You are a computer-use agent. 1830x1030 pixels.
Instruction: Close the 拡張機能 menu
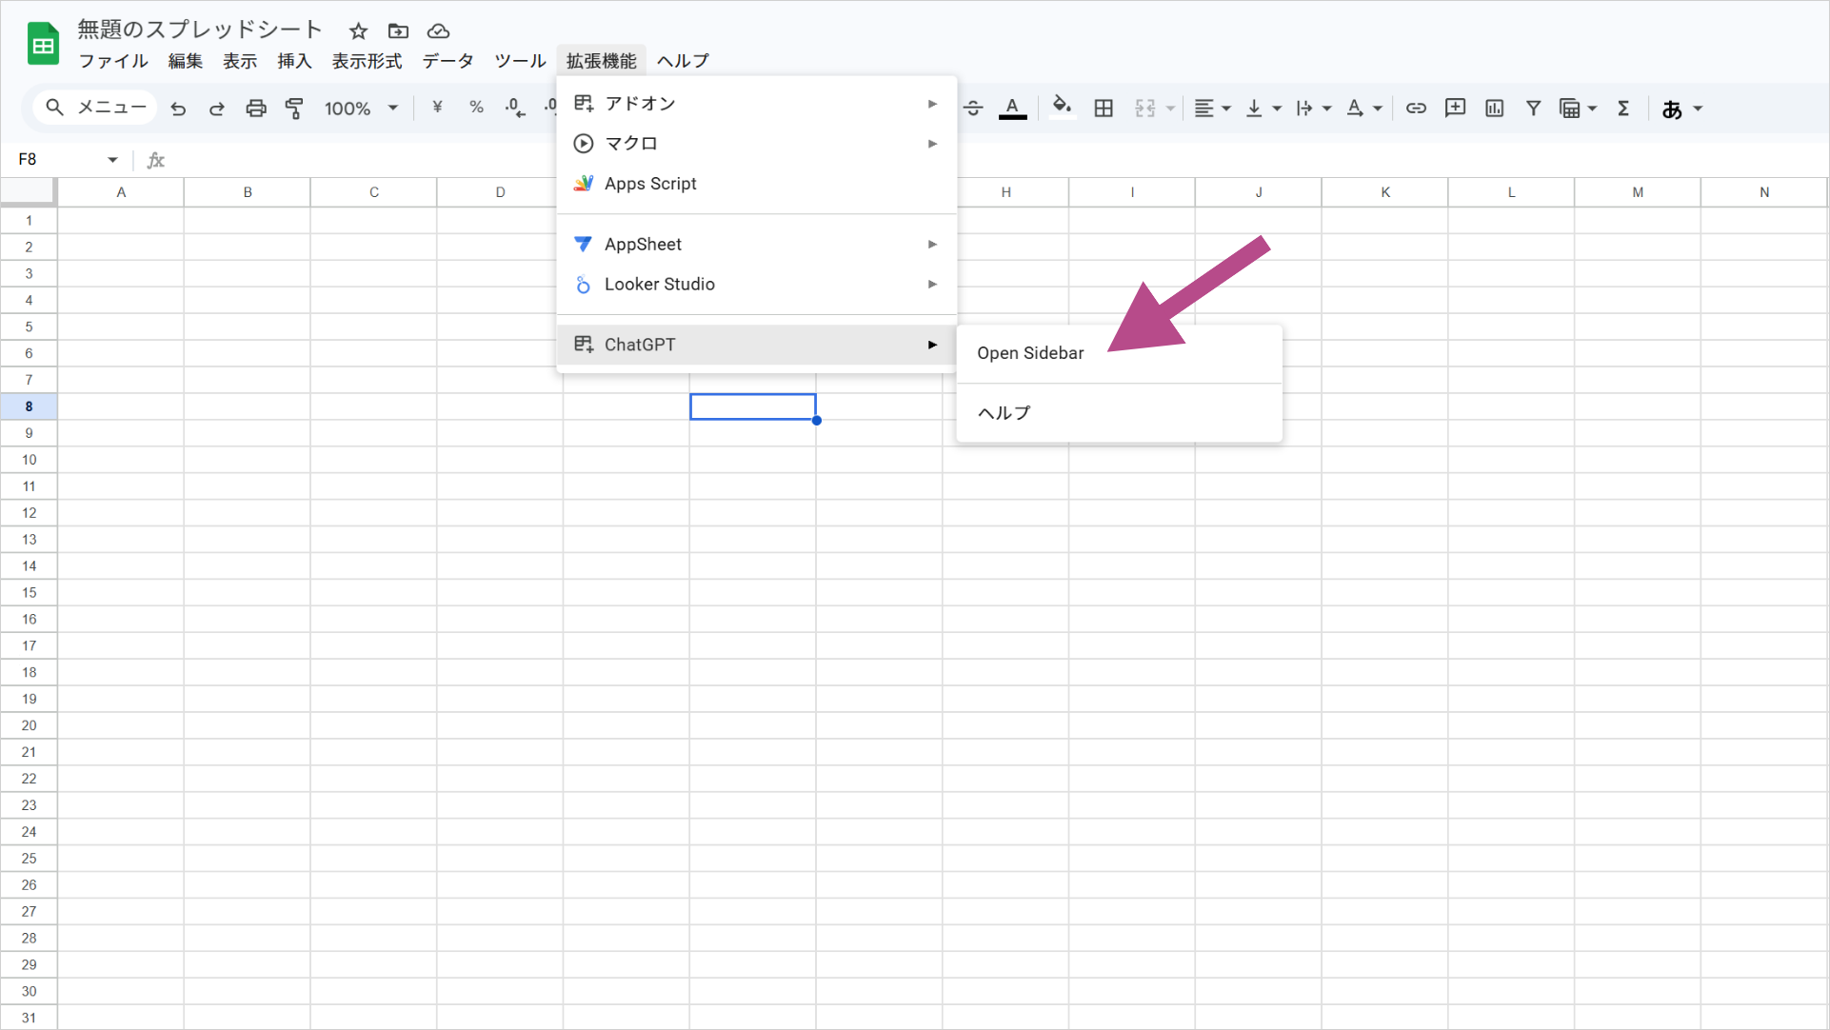click(x=601, y=61)
